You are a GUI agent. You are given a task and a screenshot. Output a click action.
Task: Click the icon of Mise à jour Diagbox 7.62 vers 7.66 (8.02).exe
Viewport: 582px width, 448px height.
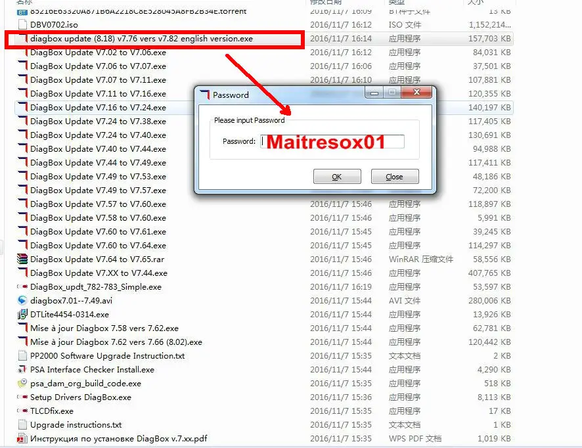click(22, 342)
